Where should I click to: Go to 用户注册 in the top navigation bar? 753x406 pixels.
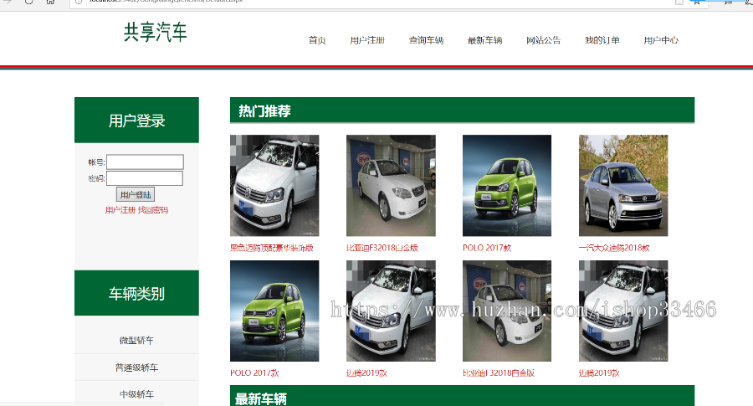point(367,40)
